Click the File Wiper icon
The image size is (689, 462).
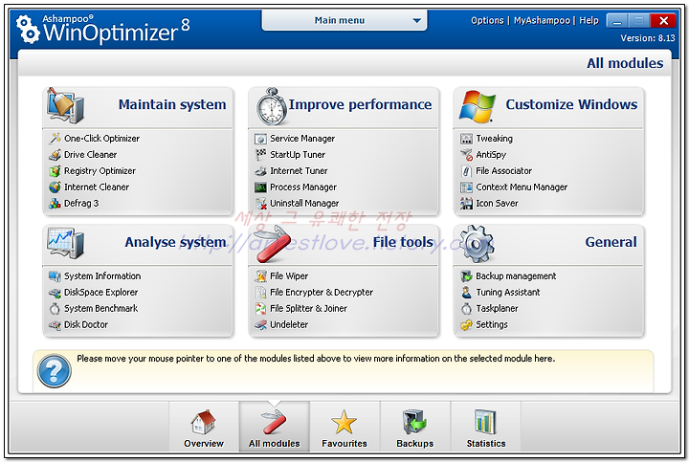(x=260, y=276)
